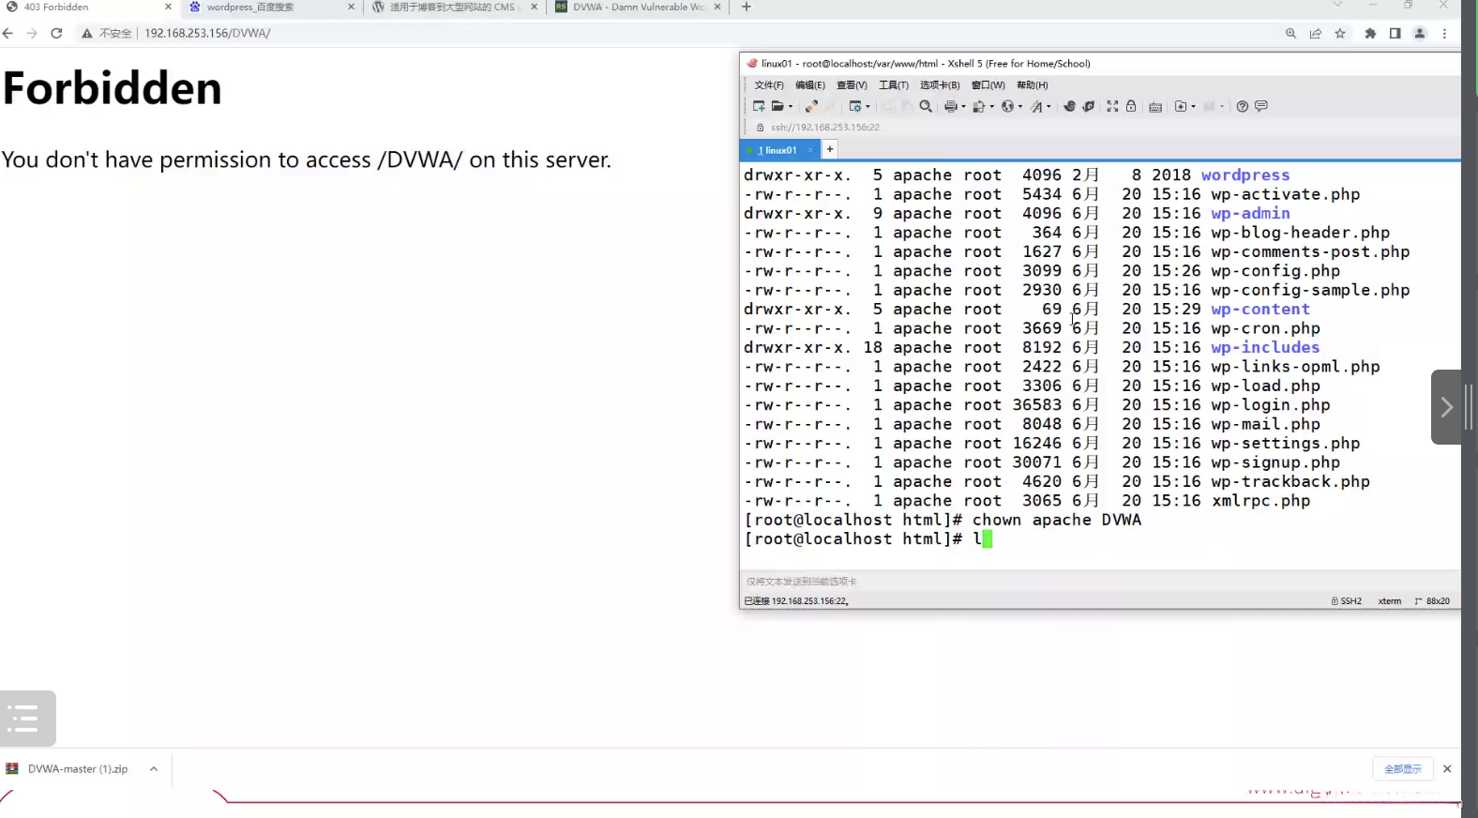The height and width of the screenshot is (818, 1478).
Task: Click browser Back arrow
Action: pyautogui.click(x=8, y=33)
